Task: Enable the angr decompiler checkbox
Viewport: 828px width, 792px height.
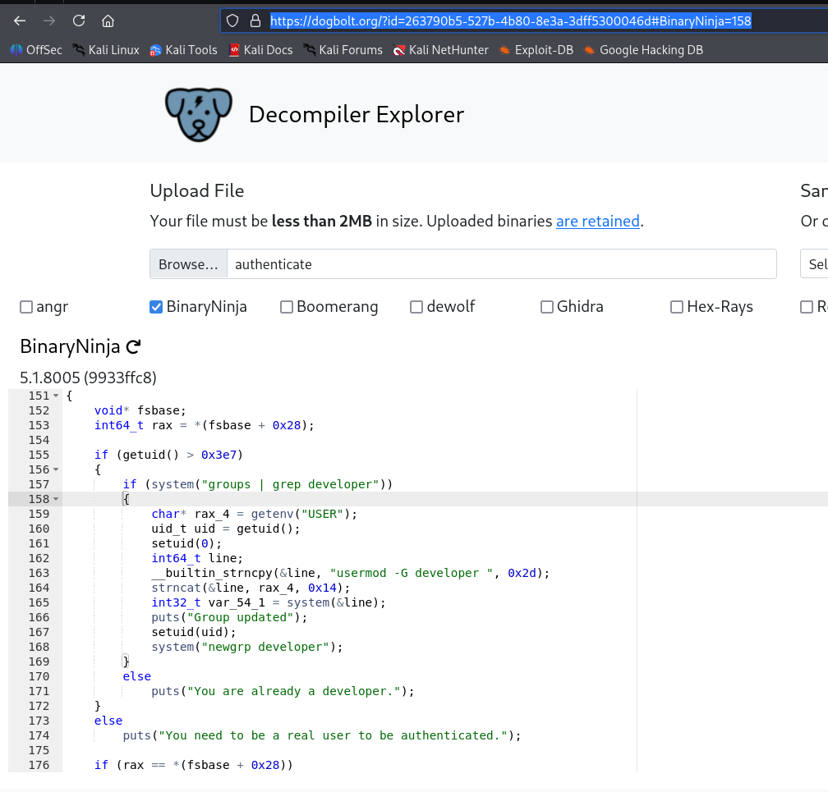Action: 26,307
